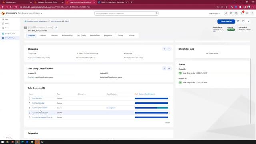This screenshot has height=144, width=256.
Task: Click 'Click here' to add Classification assets
Action: pos(32,77)
